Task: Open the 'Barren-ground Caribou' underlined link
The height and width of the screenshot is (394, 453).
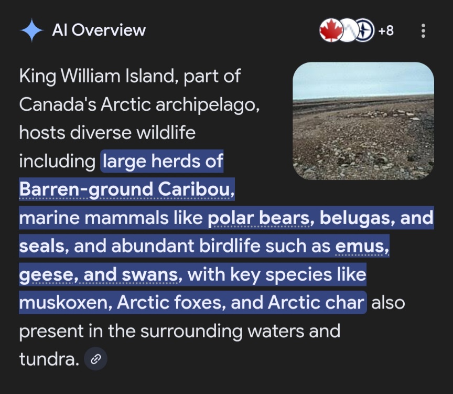Action: click(126, 189)
